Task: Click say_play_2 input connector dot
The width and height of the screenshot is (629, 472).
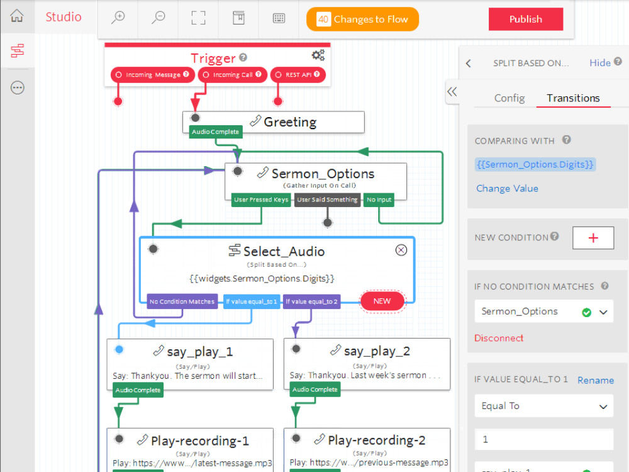Action: [x=296, y=349]
